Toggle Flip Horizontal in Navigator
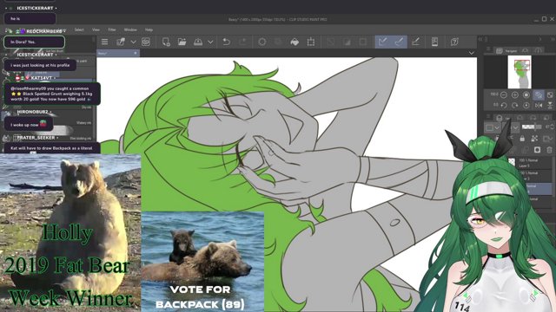Image resolution: width=556 pixels, height=312 pixels. [539, 106]
